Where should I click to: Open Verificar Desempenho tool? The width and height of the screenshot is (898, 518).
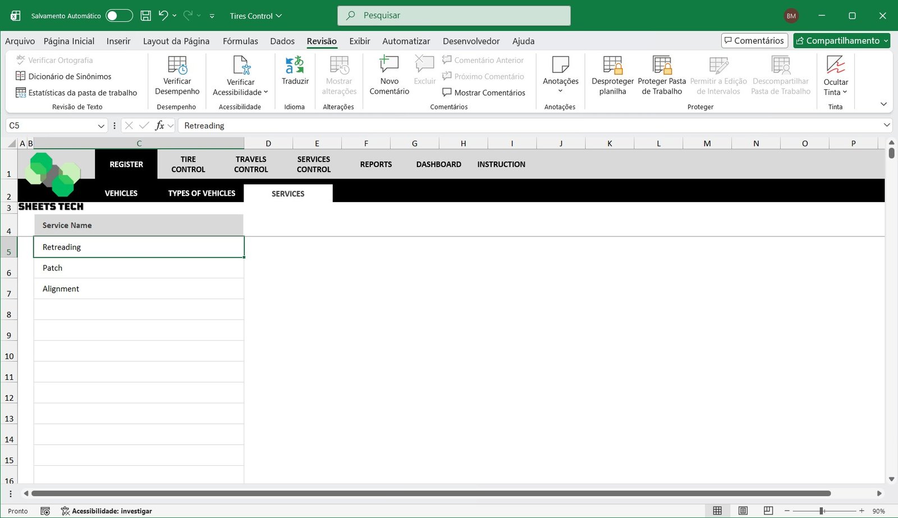(x=177, y=65)
